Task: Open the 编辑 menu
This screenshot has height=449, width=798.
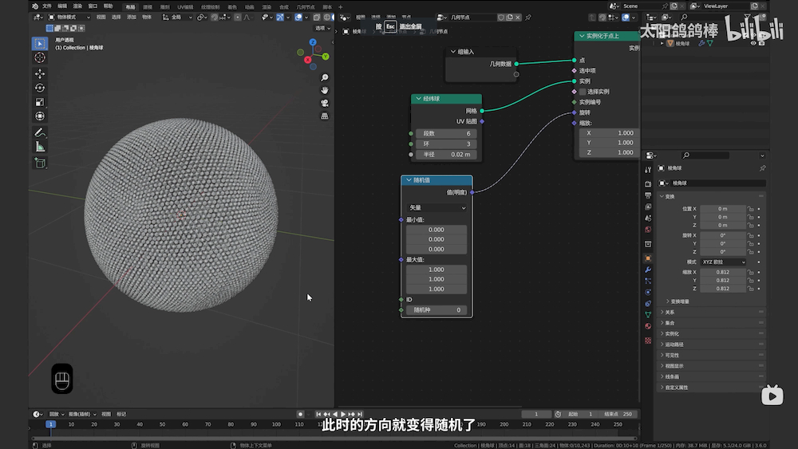Action: pos(62,6)
